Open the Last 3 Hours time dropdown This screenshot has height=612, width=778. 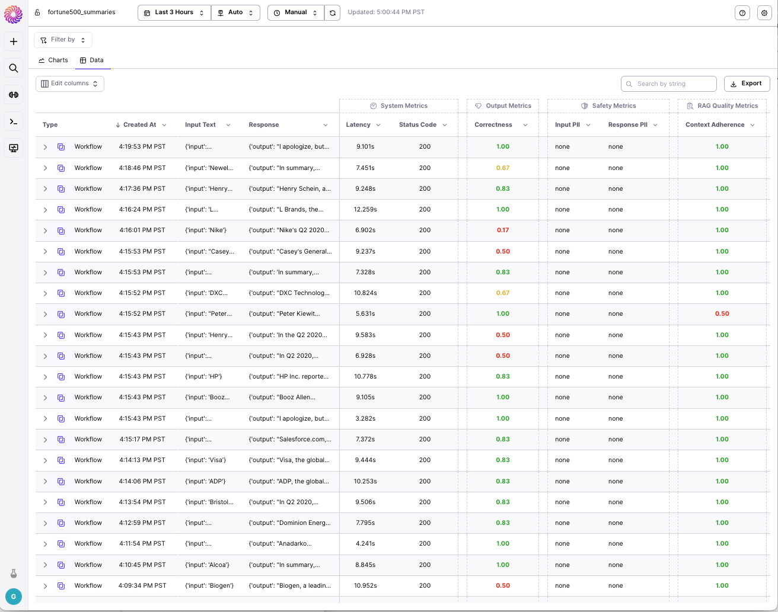[174, 12]
